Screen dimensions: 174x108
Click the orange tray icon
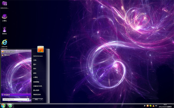148,106
